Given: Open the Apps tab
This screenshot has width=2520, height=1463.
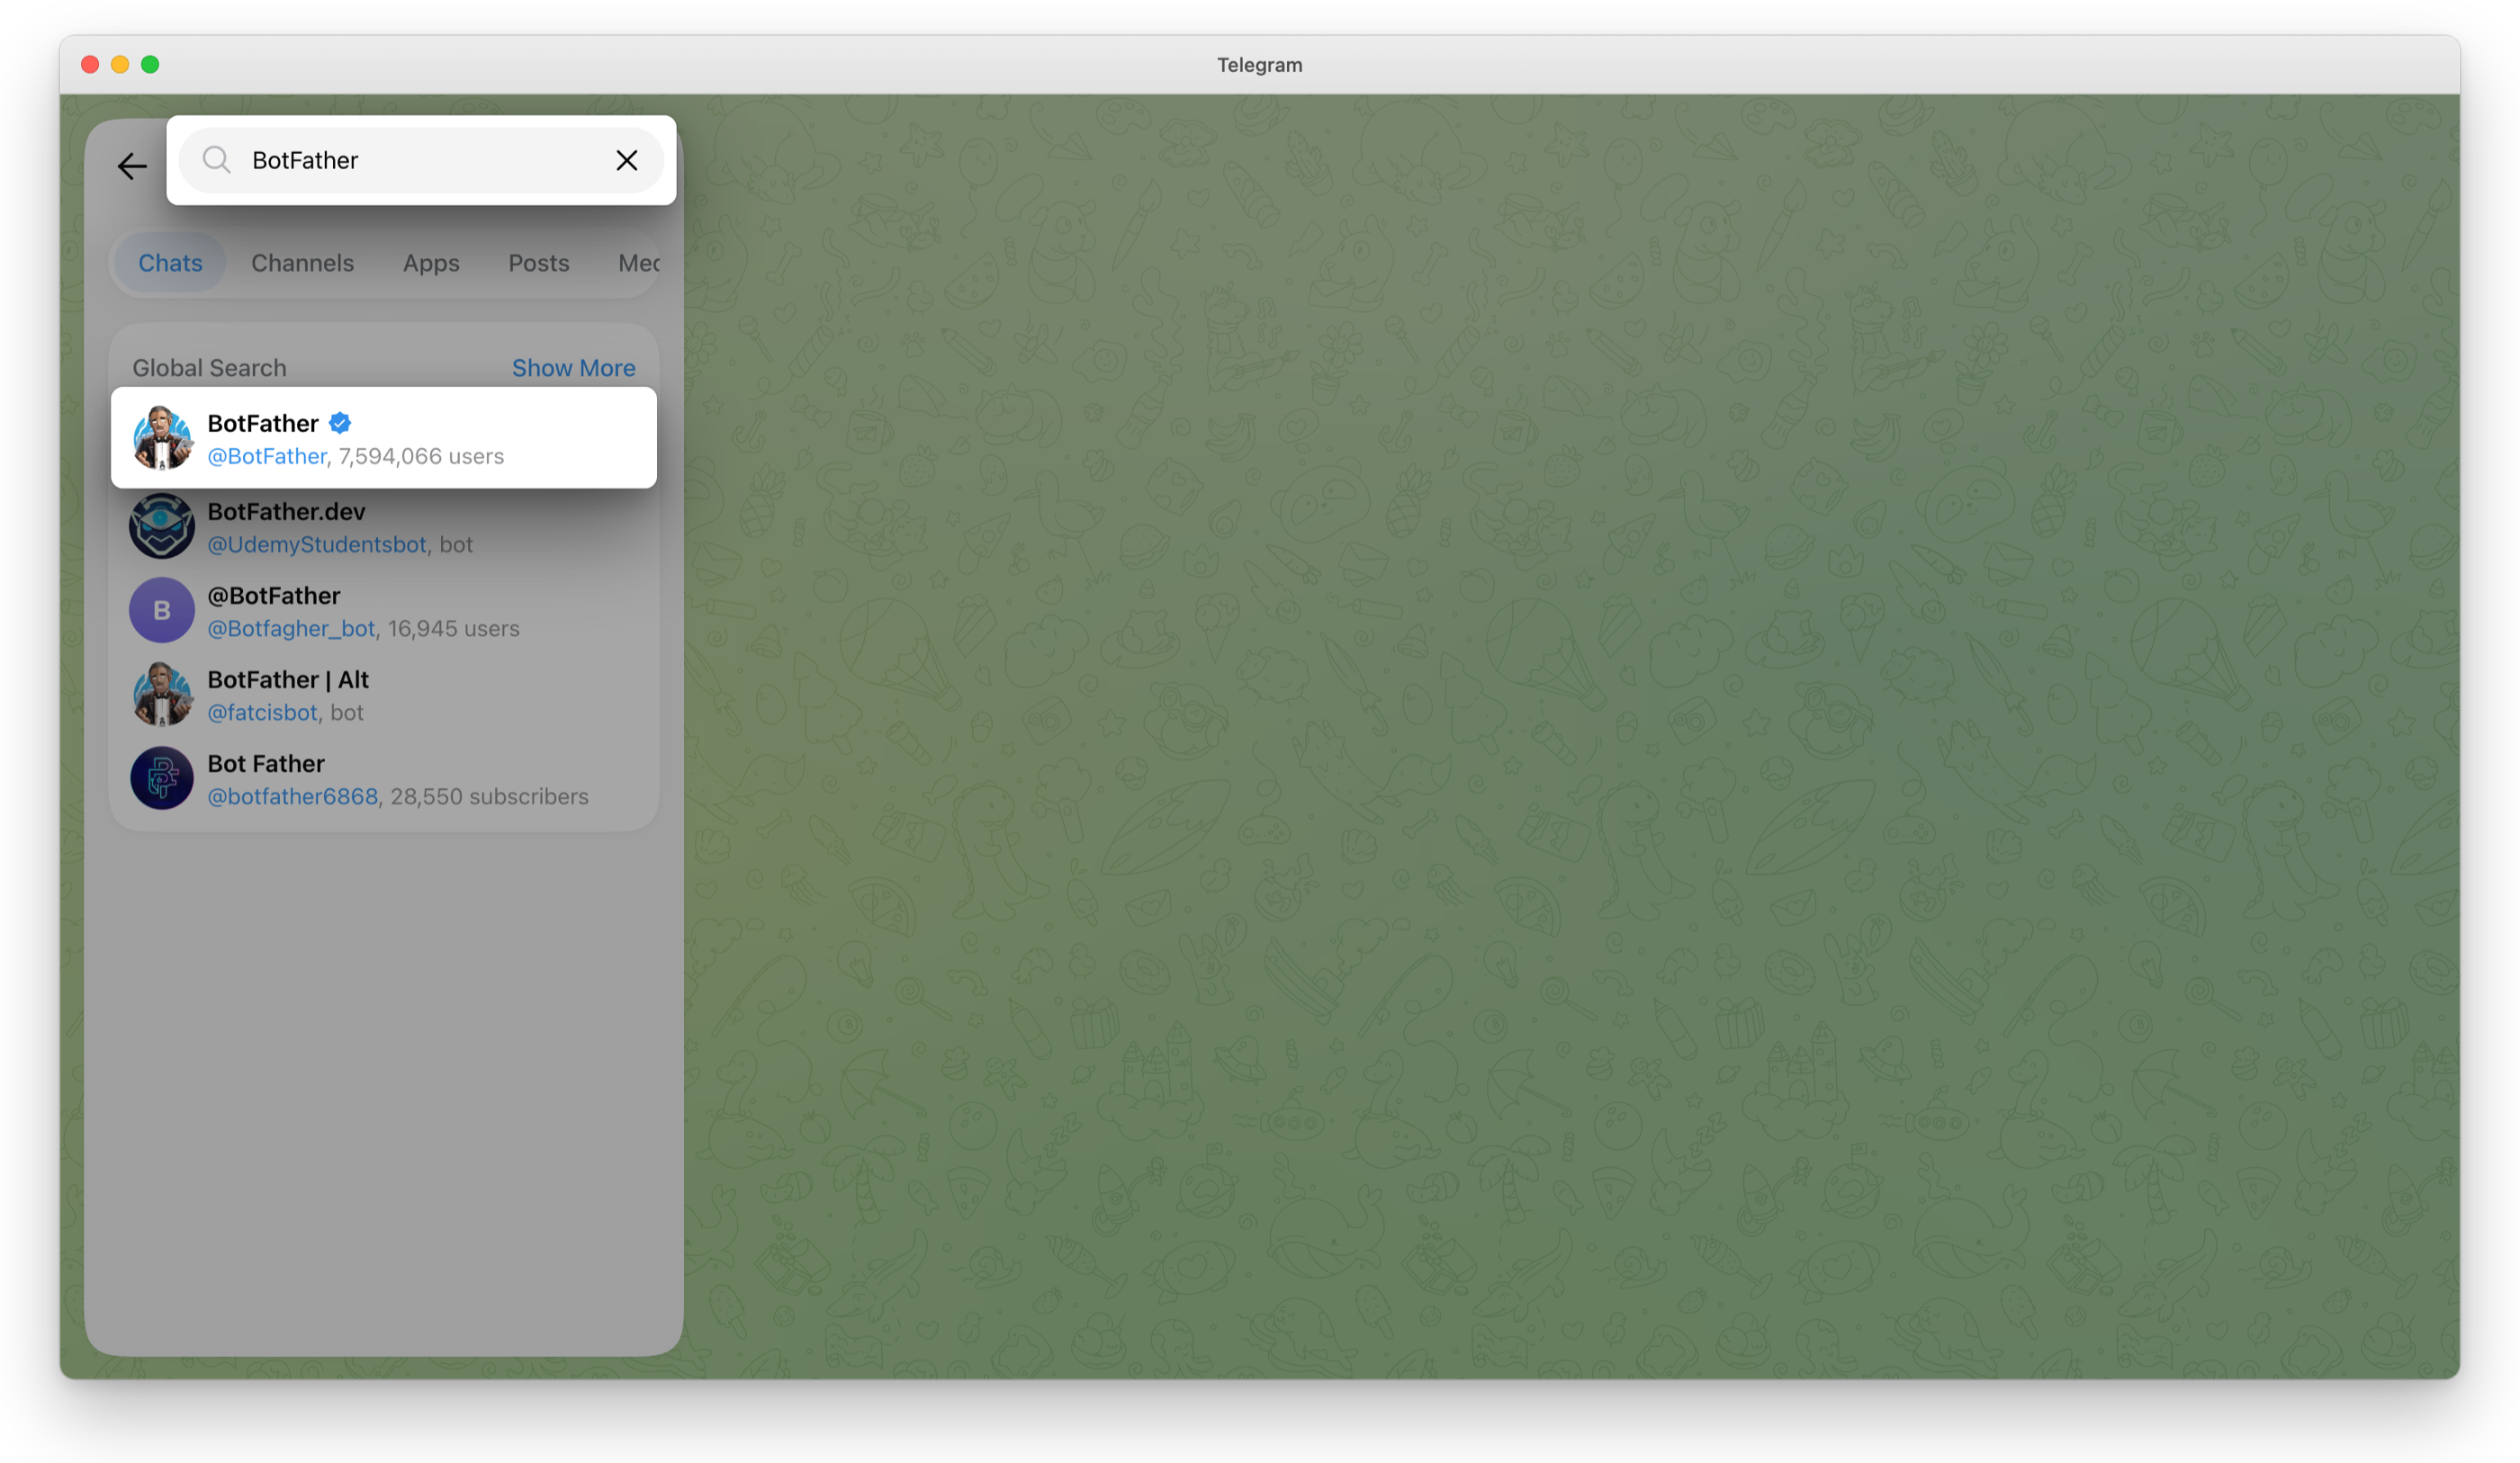Looking at the screenshot, I should (431, 263).
